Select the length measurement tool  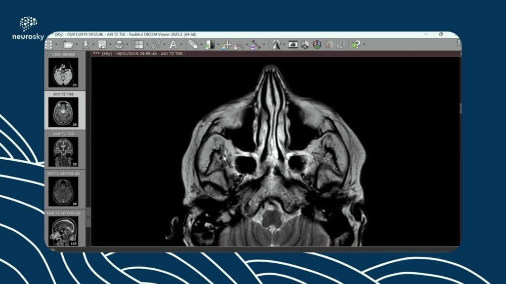point(255,45)
